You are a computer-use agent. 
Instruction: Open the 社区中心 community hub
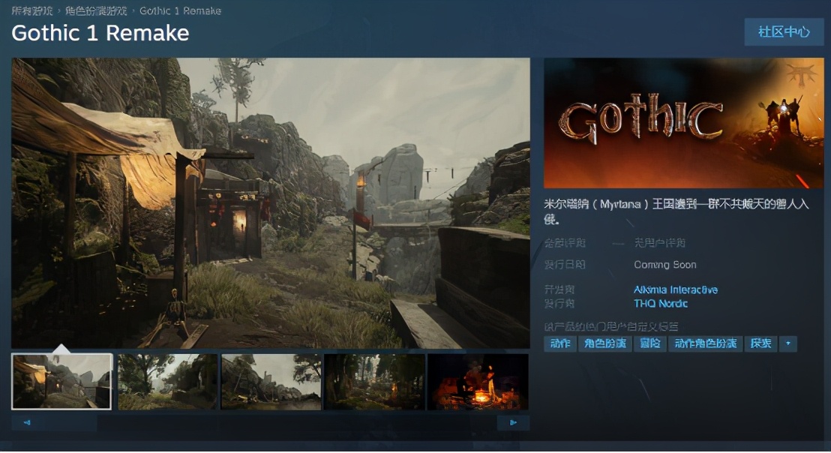[784, 31]
